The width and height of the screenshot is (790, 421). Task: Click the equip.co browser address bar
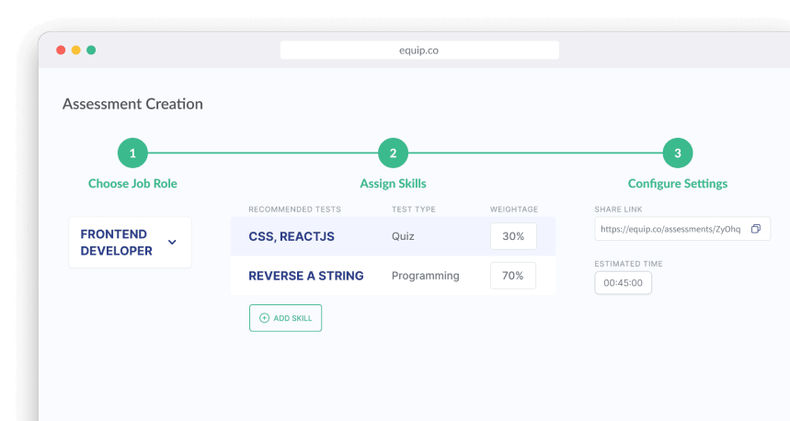click(x=419, y=51)
